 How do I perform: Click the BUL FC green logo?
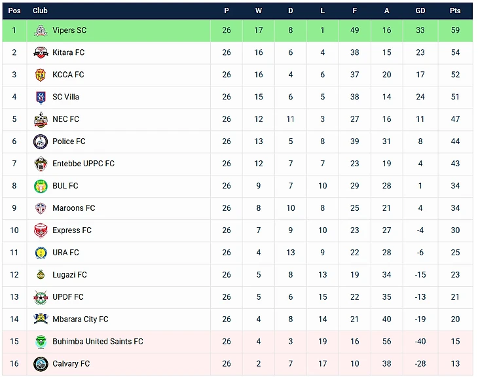tap(41, 186)
